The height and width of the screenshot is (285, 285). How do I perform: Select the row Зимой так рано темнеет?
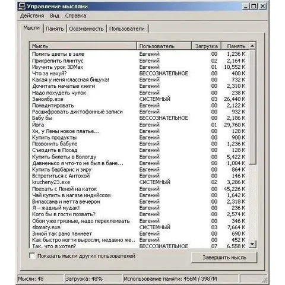138,234
